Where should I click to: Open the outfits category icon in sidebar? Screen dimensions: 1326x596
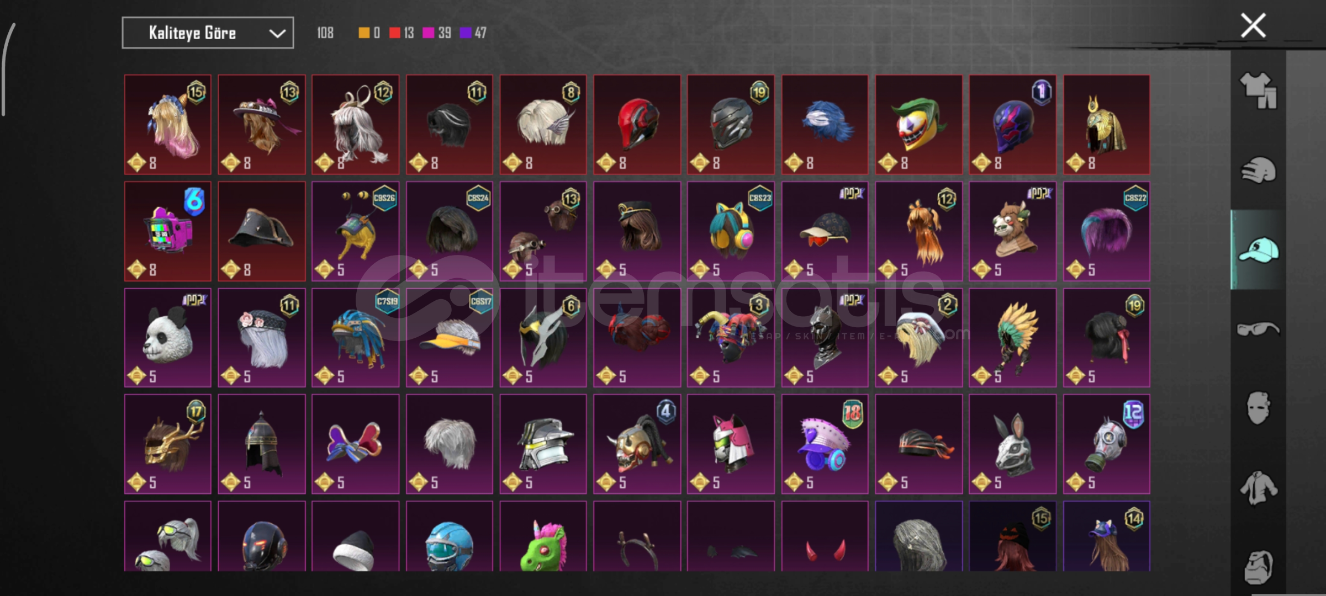(1259, 91)
